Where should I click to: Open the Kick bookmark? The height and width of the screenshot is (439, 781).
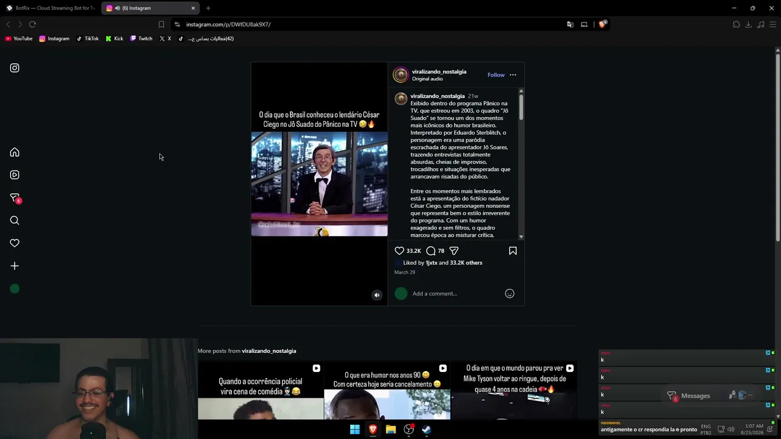(114, 38)
